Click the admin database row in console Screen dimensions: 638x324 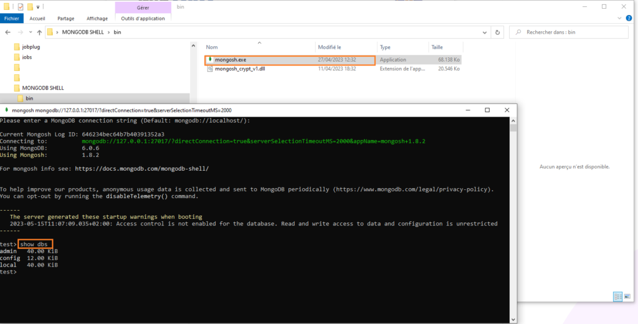pyautogui.click(x=29, y=251)
